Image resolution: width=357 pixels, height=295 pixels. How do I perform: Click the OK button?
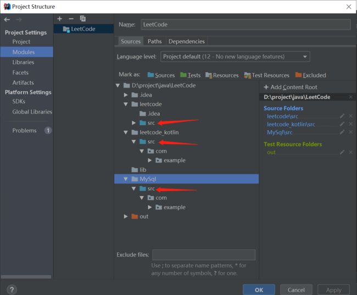259,290
